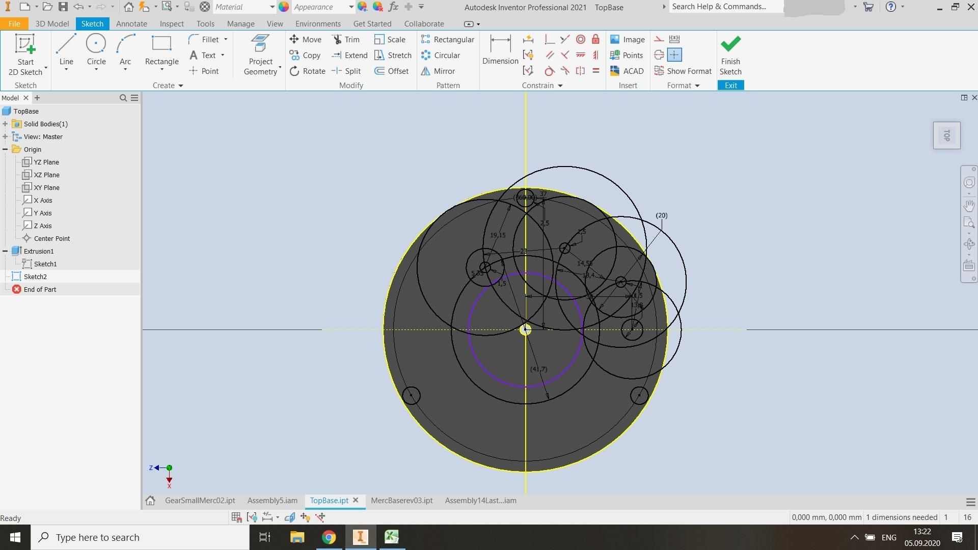Open the MercBaserev03.ipt document tab
The height and width of the screenshot is (550, 978).
pos(401,501)
